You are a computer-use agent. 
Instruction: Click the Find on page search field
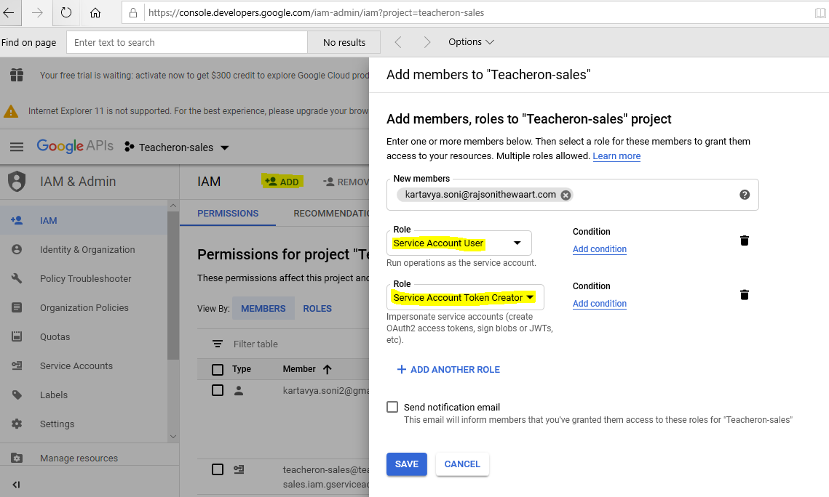click(x=186, y=42)
